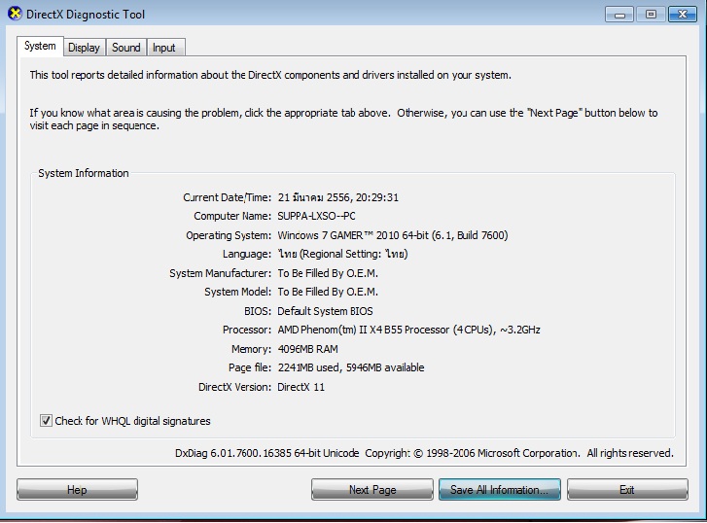Click the Help button

[77, 490]
